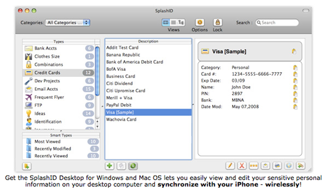Select the BofA Visa record
Viewport: 326px width, 192px height.
click(x=148, y=69)
